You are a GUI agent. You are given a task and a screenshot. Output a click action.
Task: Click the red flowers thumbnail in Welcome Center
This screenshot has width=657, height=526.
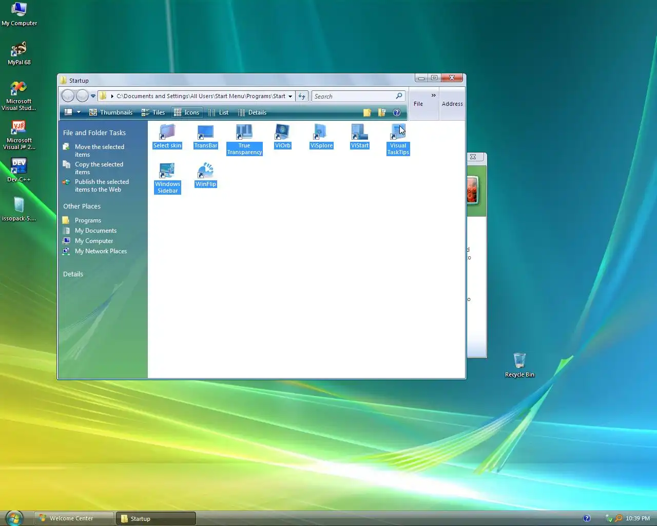point(472,190)
